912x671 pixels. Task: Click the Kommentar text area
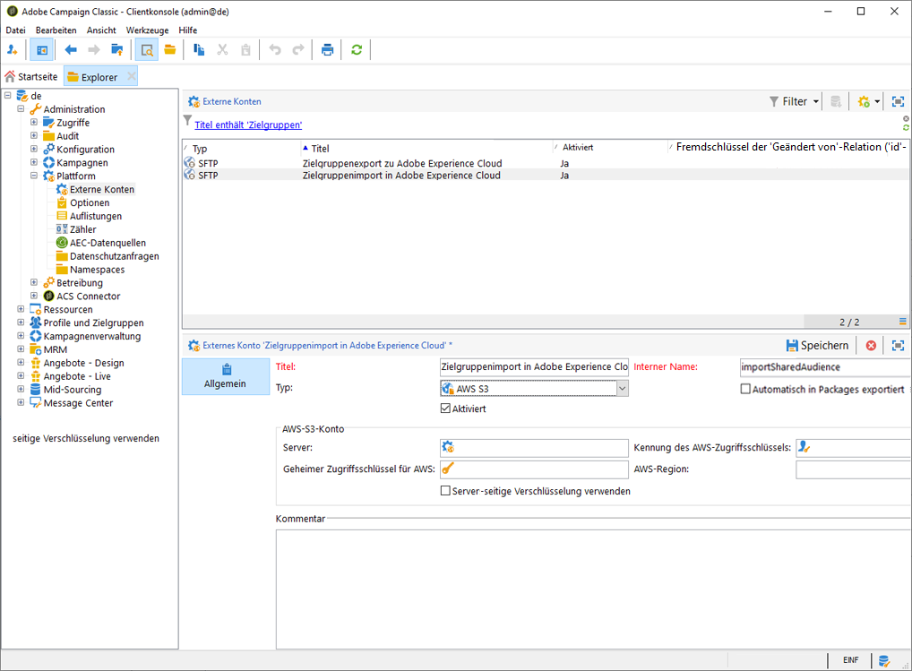(x=593, y=589)
